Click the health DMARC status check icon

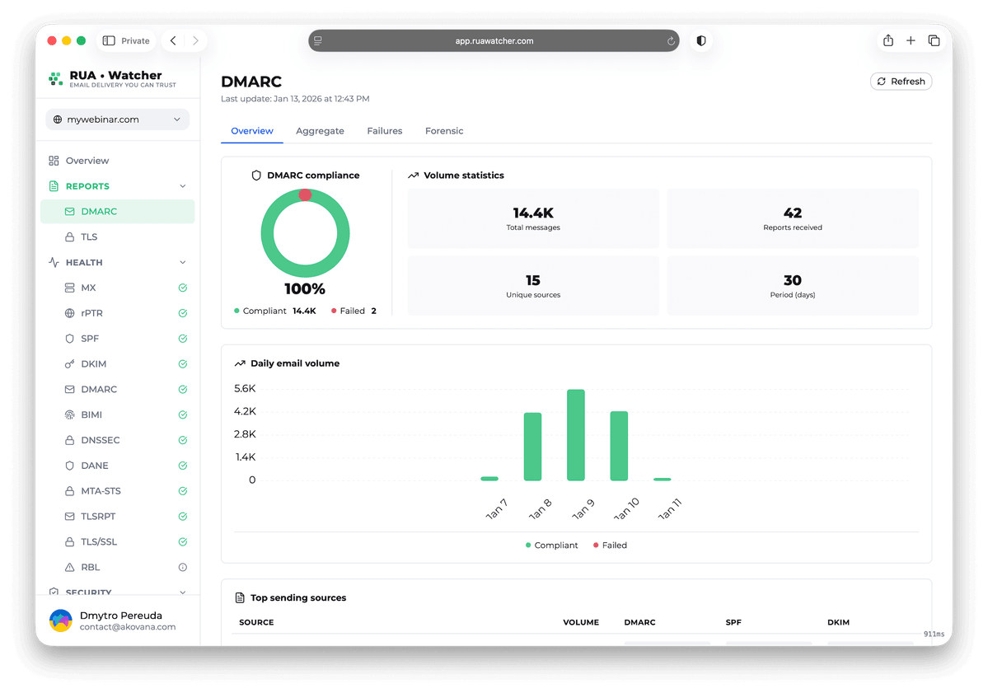click(183, 389)
